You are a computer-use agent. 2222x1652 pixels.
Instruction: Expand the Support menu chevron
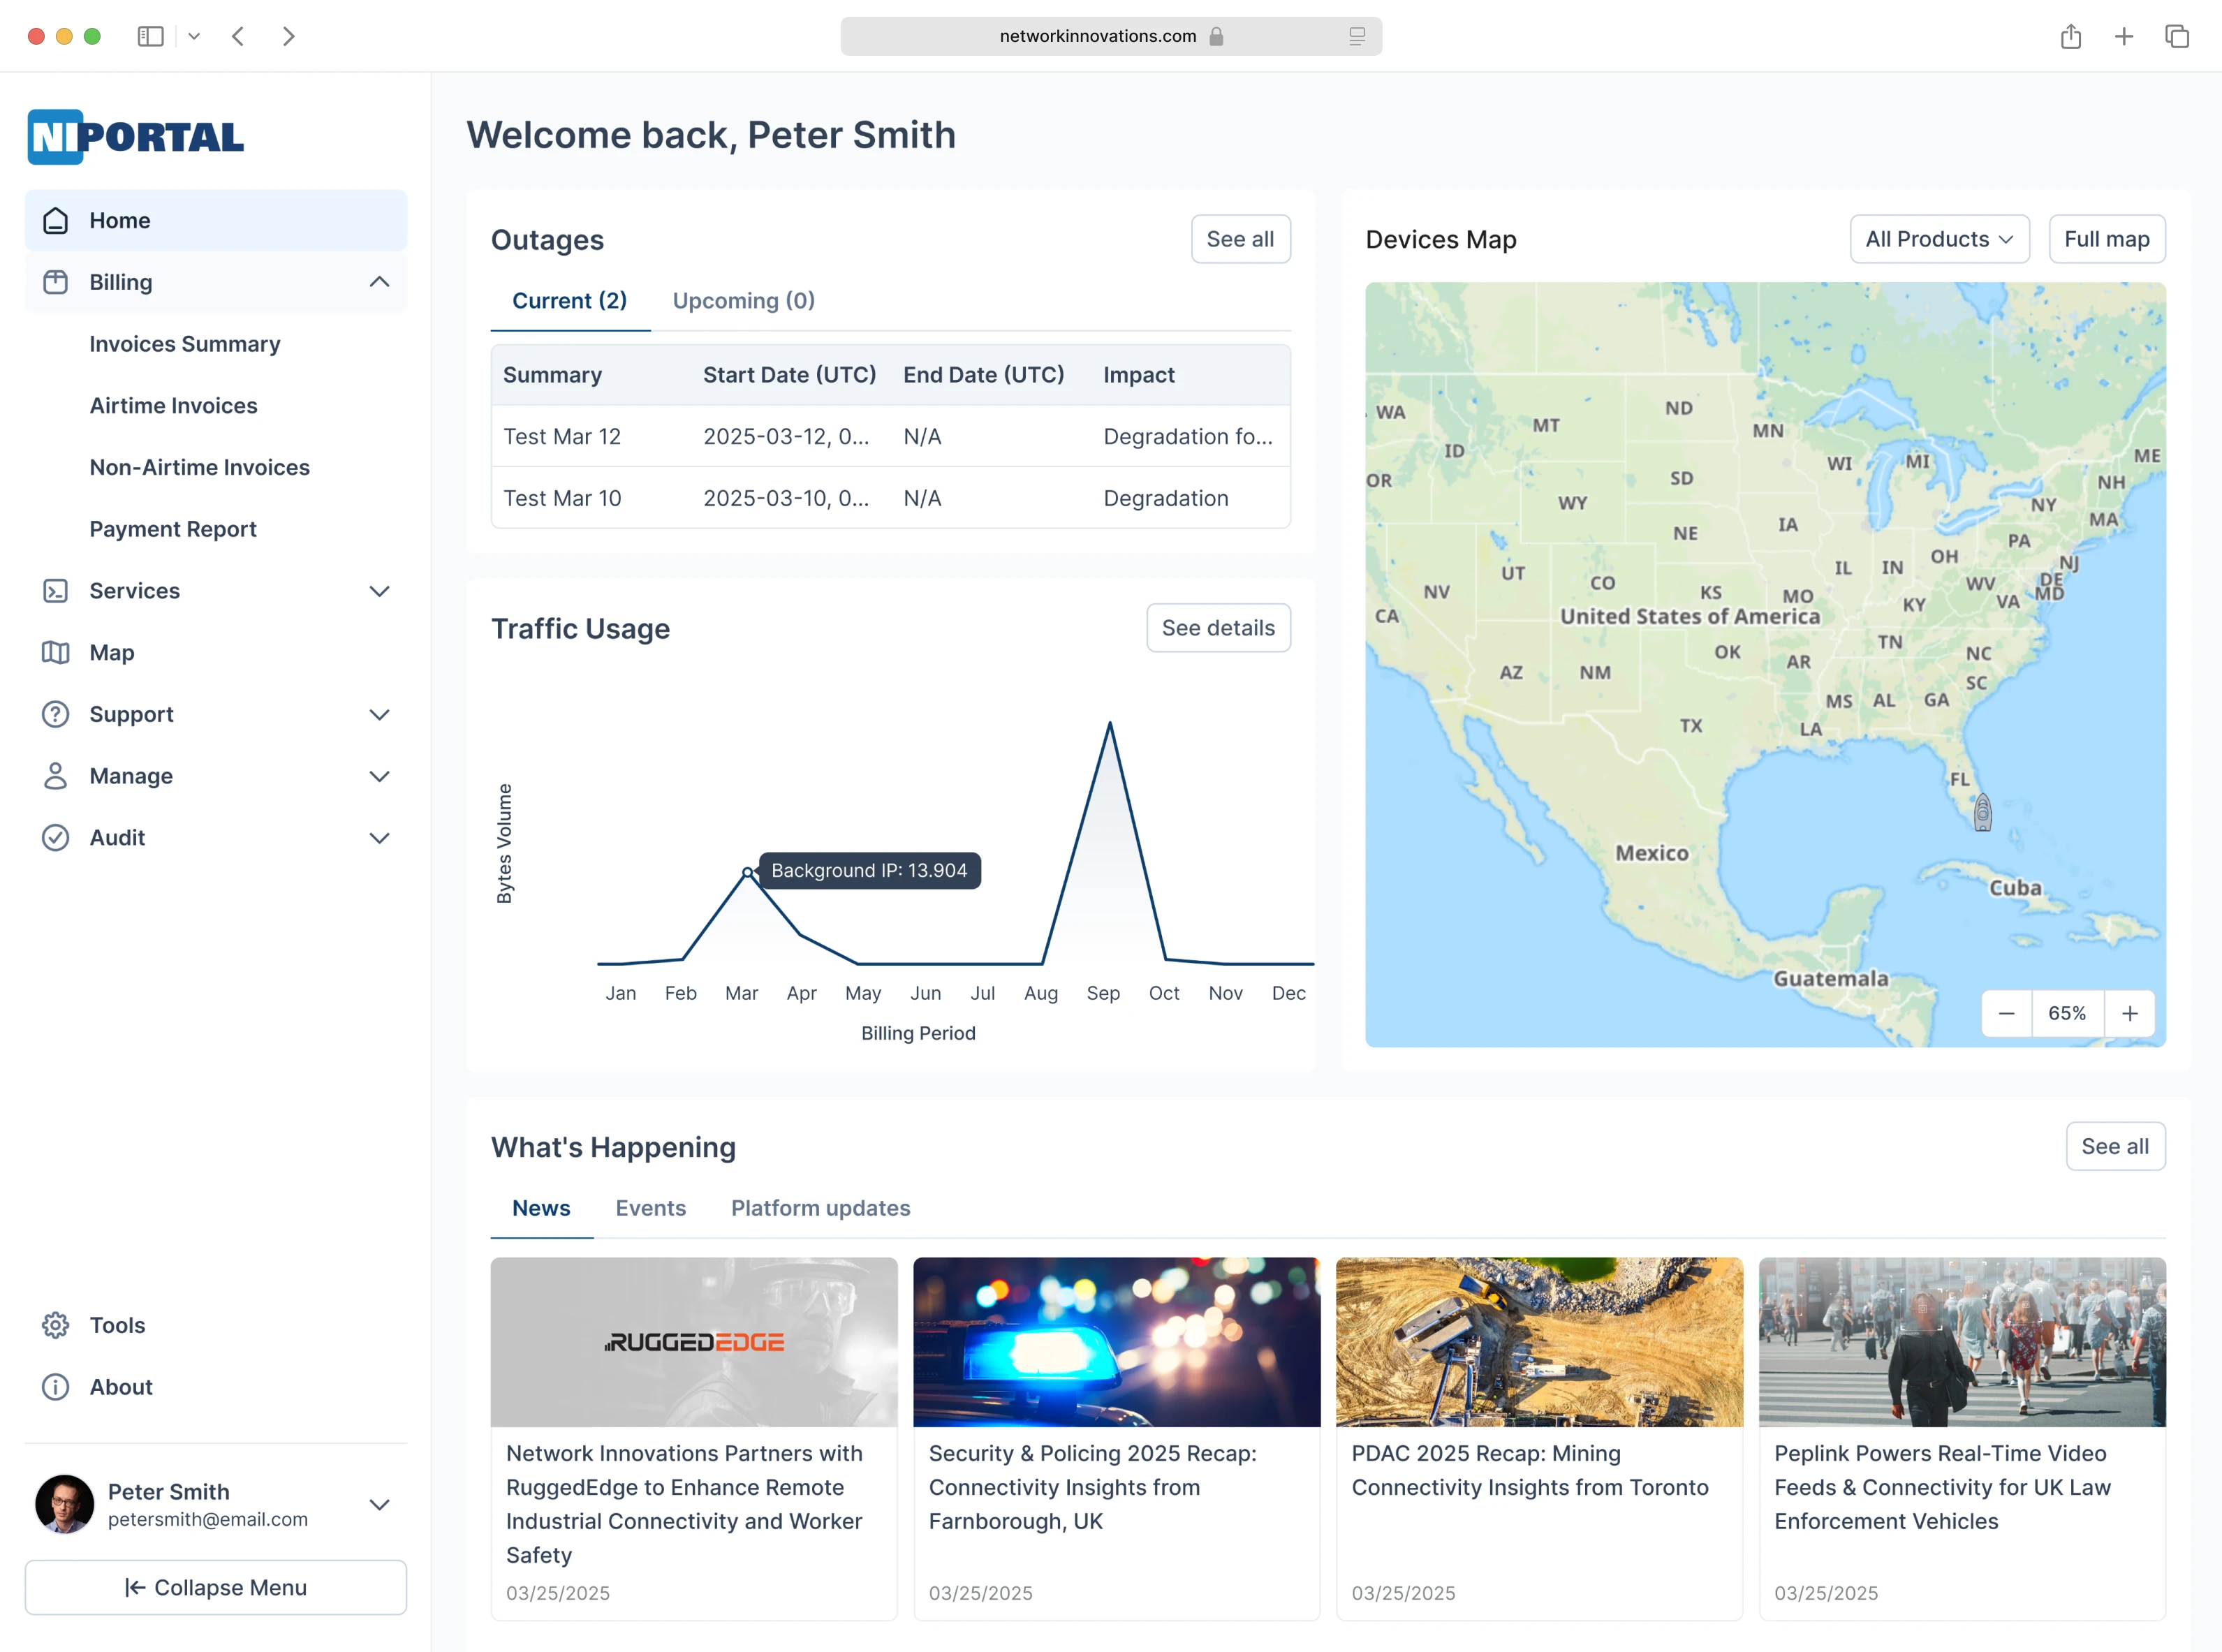click(x=379, y=714)
